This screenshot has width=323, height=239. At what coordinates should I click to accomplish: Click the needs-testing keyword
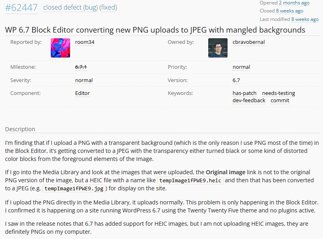pyautogui.click(x=278, y=93)
